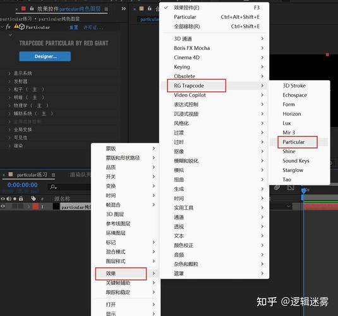Choose Particular Ctrl+Alt+Shift+E menu entry
This screenshot has height=316, width=338.
pyautogui.click(x=214, y=17)
